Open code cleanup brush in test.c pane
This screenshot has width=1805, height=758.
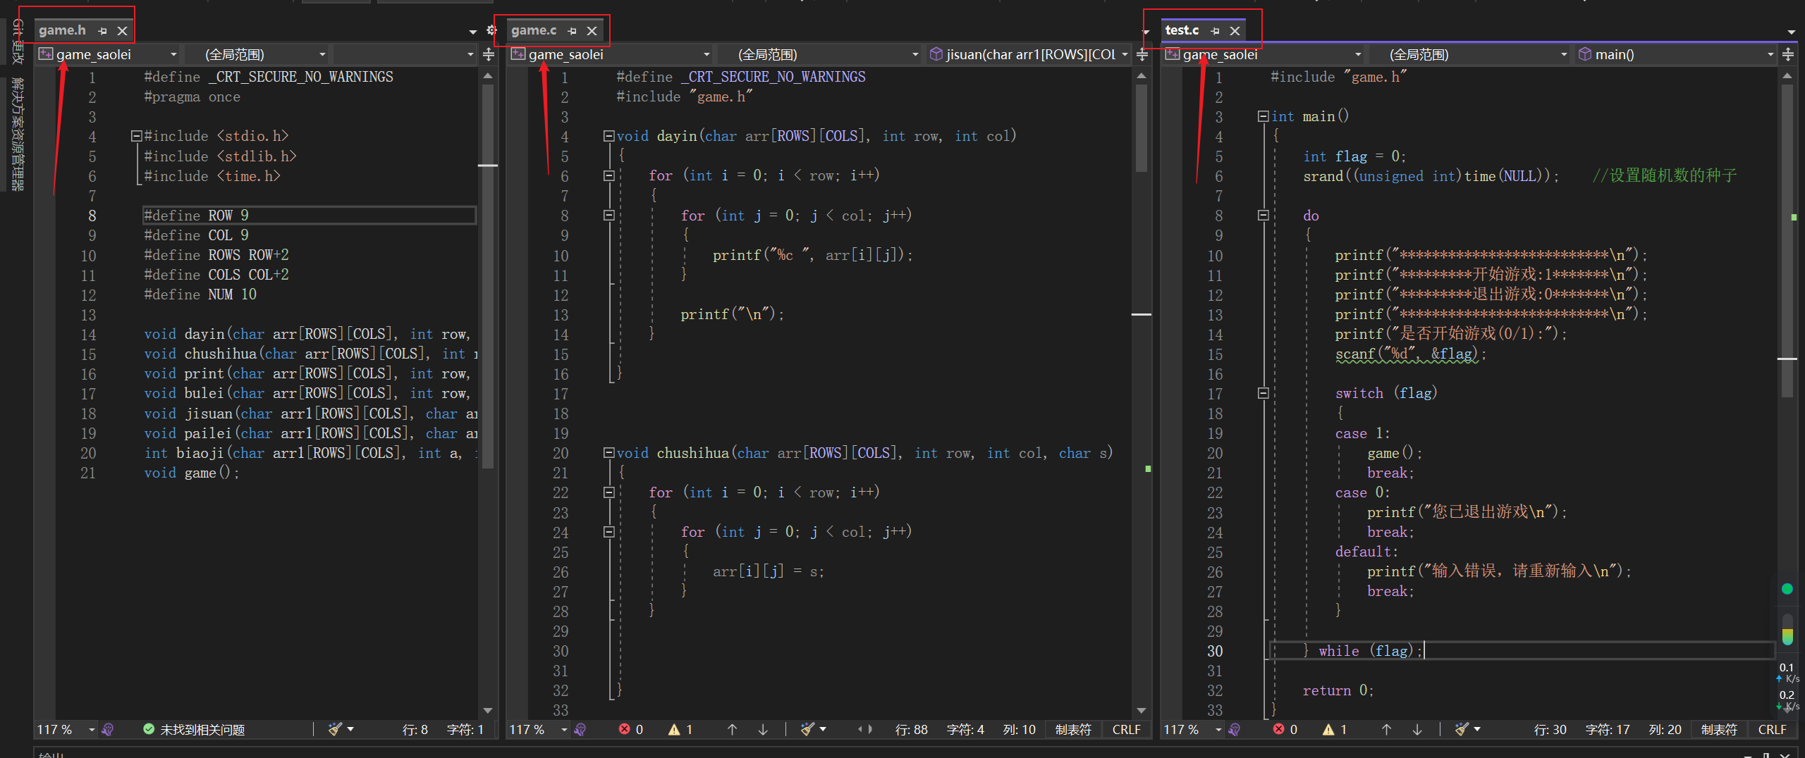click(1462, 730)
